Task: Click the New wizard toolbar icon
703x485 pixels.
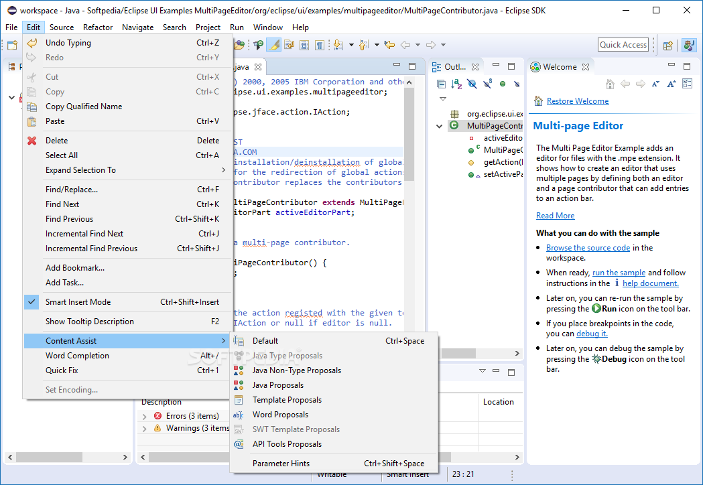Action: (x=12, y=45)
